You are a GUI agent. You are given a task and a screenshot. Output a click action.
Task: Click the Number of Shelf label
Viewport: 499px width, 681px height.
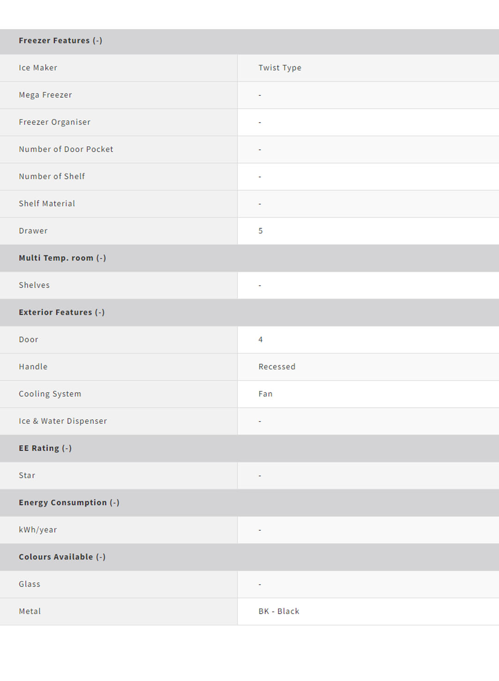point(52,177)
